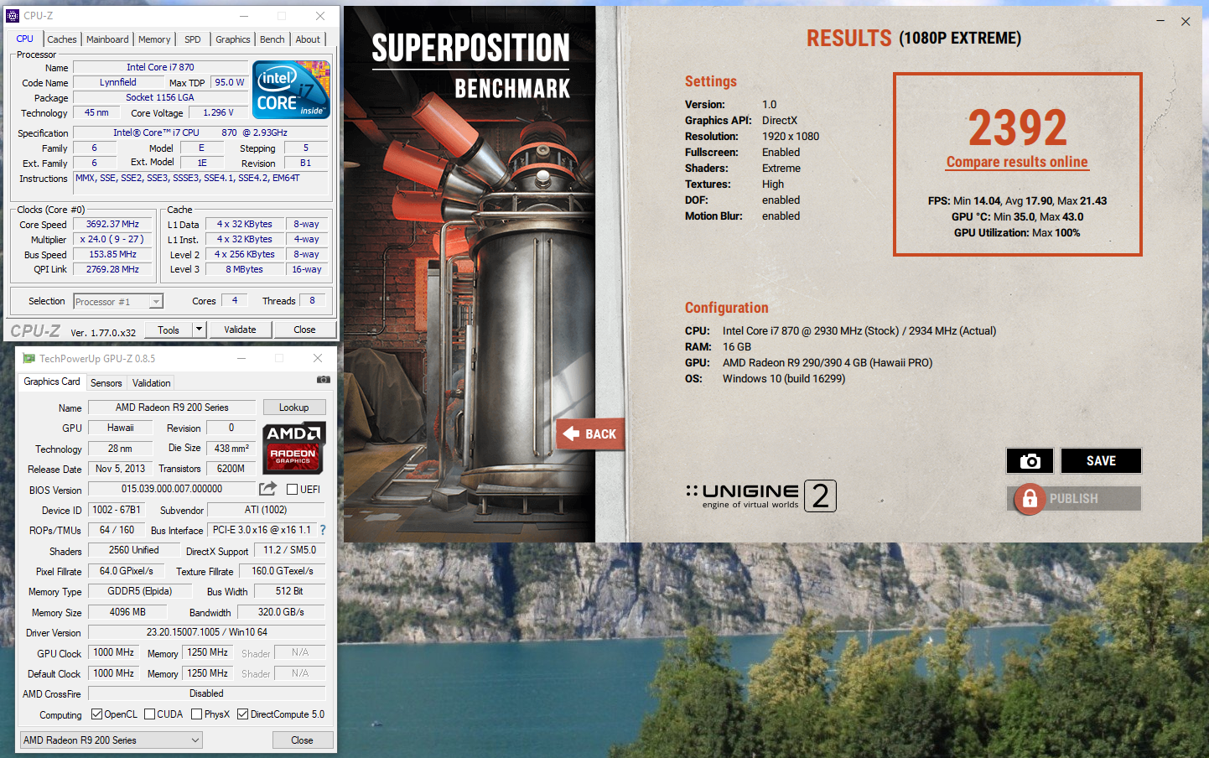This screenshot has height=758, width=1209.
Task: Click the Tools button in CPU-Z
Action: 169,330
